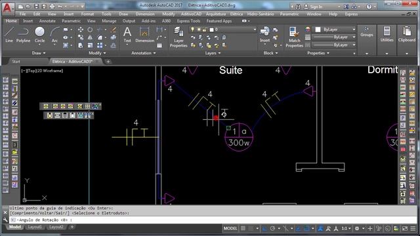Click the Insert block button
Image resolution: width=420 pixels, height=236 pixels.
(x=264, y=34)
